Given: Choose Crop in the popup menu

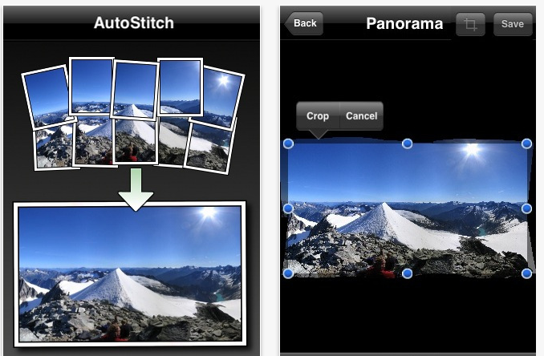Looking at the screenshot, I should [x=318, y=116].
